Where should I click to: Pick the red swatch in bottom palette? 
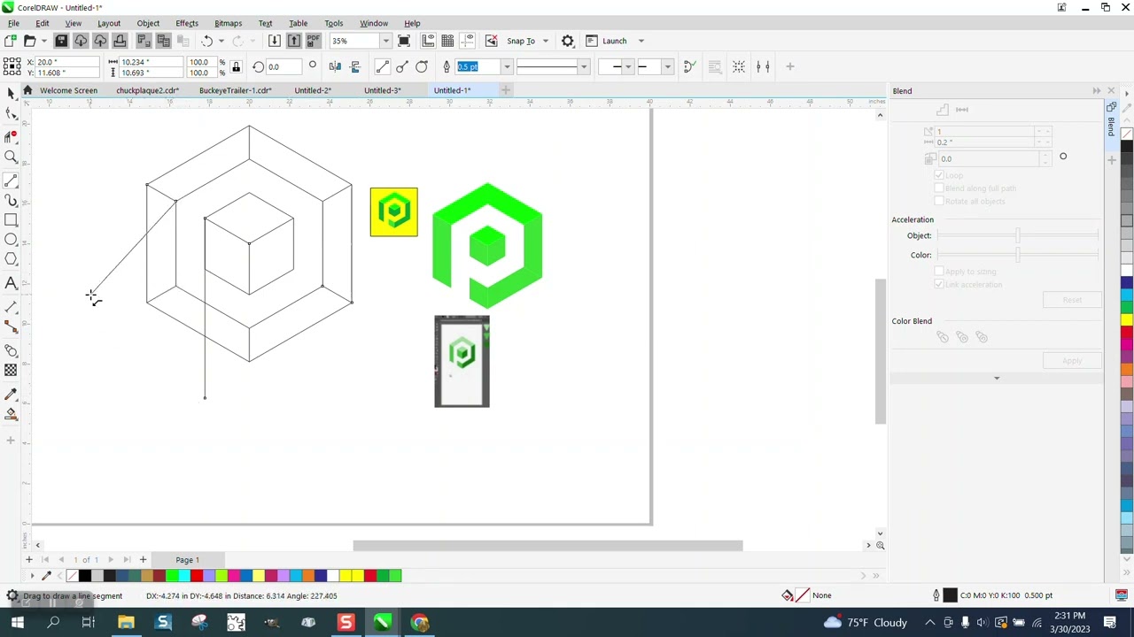(197, 576)
